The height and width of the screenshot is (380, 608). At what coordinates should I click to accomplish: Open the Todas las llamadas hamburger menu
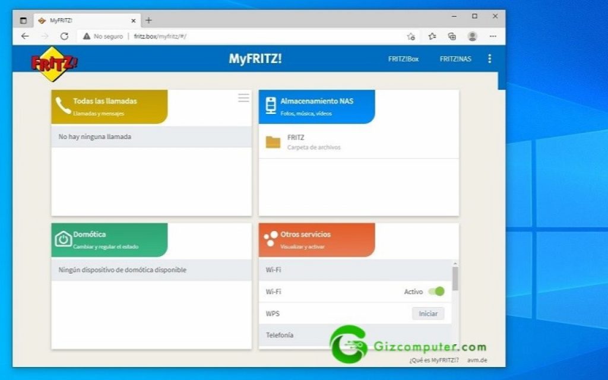pos(243,98)
